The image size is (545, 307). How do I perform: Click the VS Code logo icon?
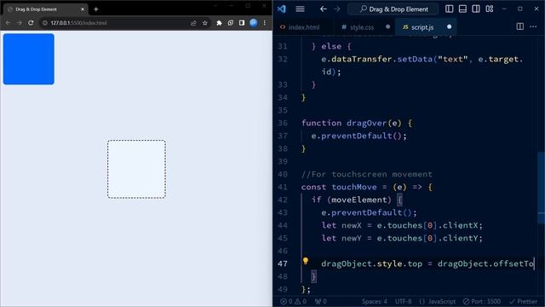pos(282,9)
